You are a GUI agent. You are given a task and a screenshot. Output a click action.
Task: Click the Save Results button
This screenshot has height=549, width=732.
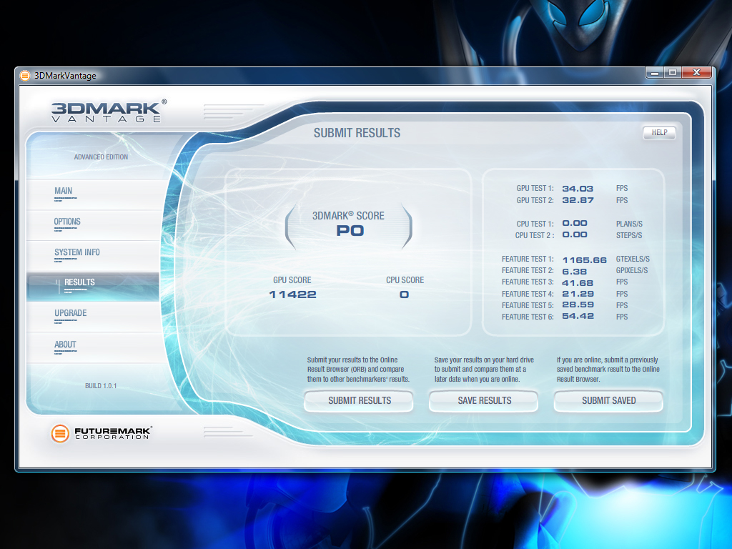click(484, 400)
